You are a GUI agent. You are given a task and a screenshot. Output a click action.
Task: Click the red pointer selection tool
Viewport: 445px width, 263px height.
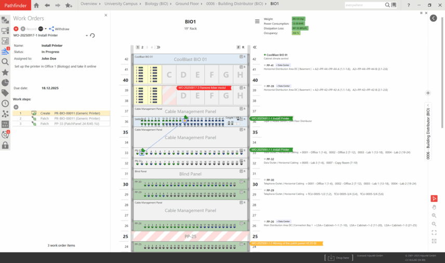tap(434, 198)
